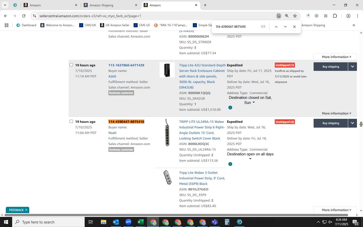Image resolution: width=363 pixels, height=227 pixels.
Task: Open Buy shipping dropdown arrow for Adell order
Action: [352, 67]
